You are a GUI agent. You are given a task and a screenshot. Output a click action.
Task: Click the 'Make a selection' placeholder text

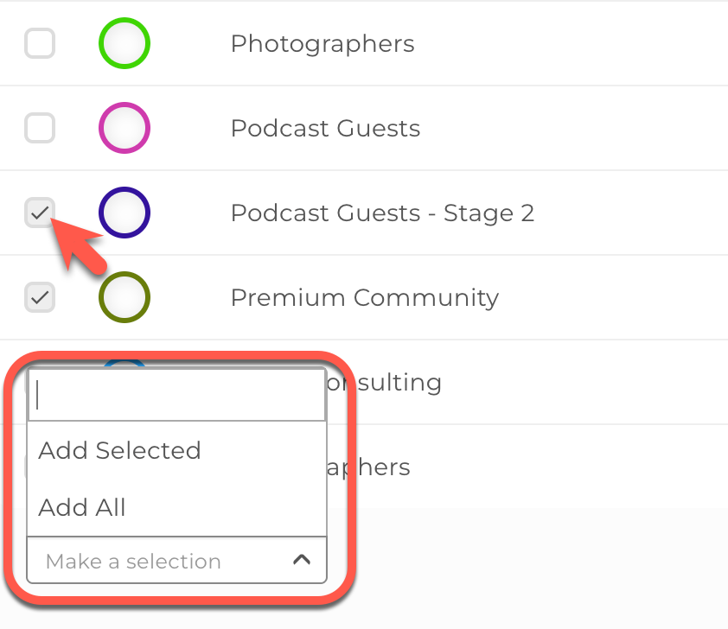(x=133, y=562)
